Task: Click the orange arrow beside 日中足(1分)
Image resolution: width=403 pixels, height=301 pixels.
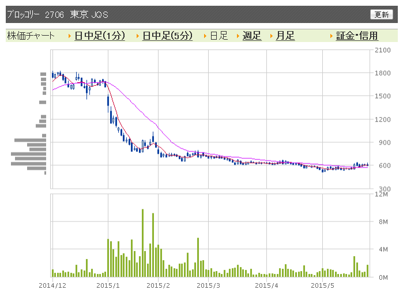Action: 70,36
